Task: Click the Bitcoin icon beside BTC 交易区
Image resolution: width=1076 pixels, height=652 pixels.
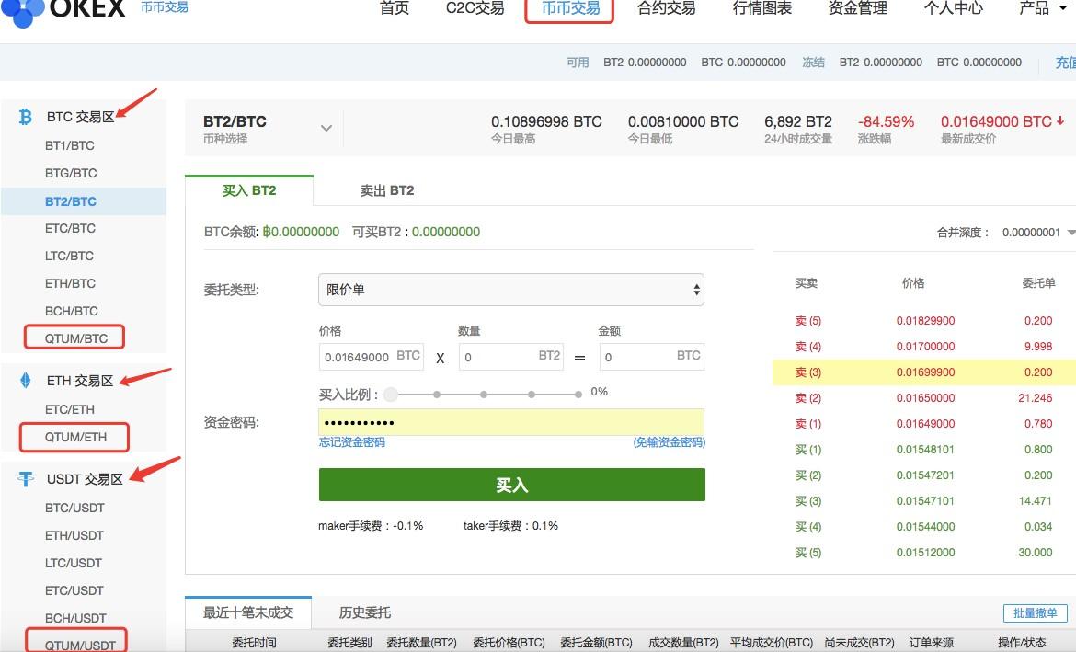Action: (x=26, y=117)
